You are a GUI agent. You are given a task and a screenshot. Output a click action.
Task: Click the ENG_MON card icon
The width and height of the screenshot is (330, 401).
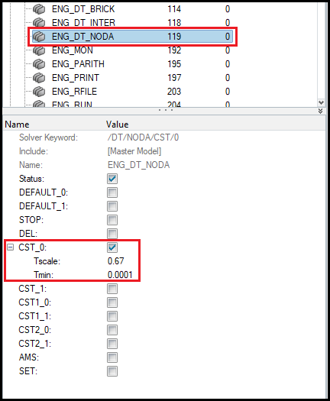[39, 50]
